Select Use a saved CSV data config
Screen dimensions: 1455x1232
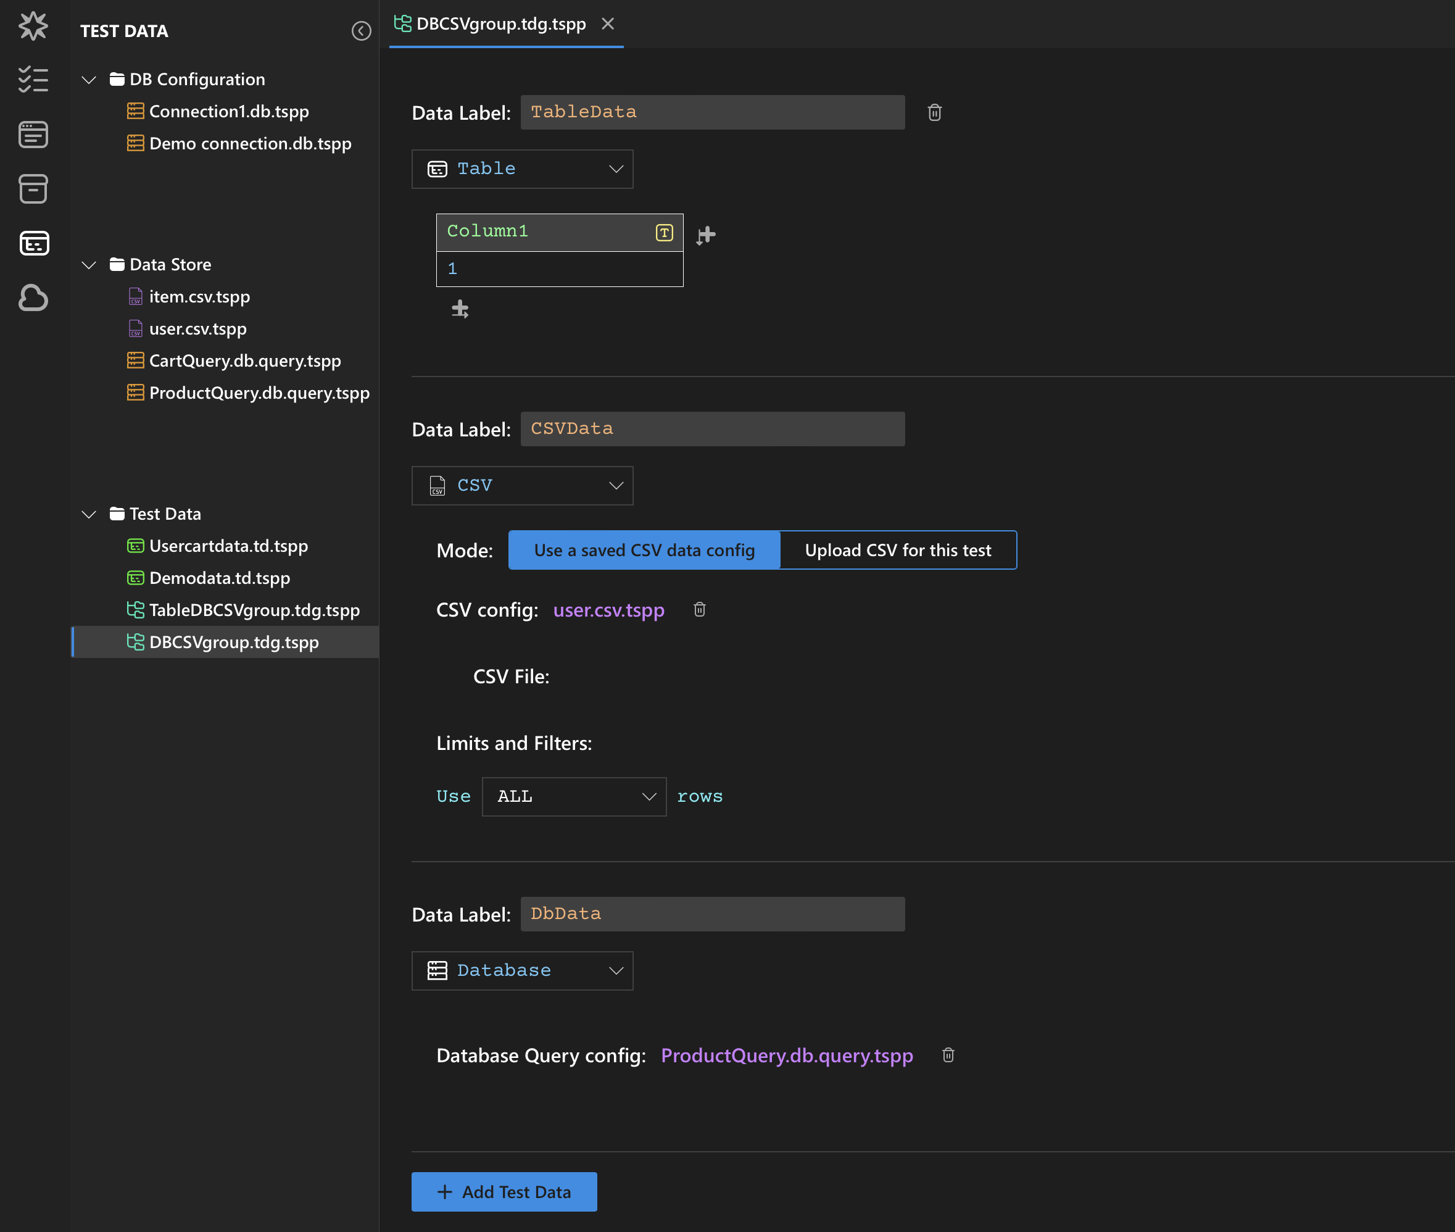tap(644, 551)
